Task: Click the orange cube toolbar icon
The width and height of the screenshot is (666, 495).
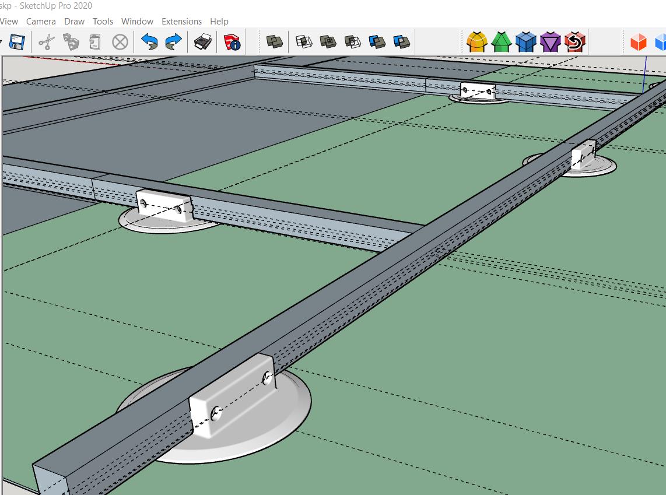Action: [x=638, y=42]
